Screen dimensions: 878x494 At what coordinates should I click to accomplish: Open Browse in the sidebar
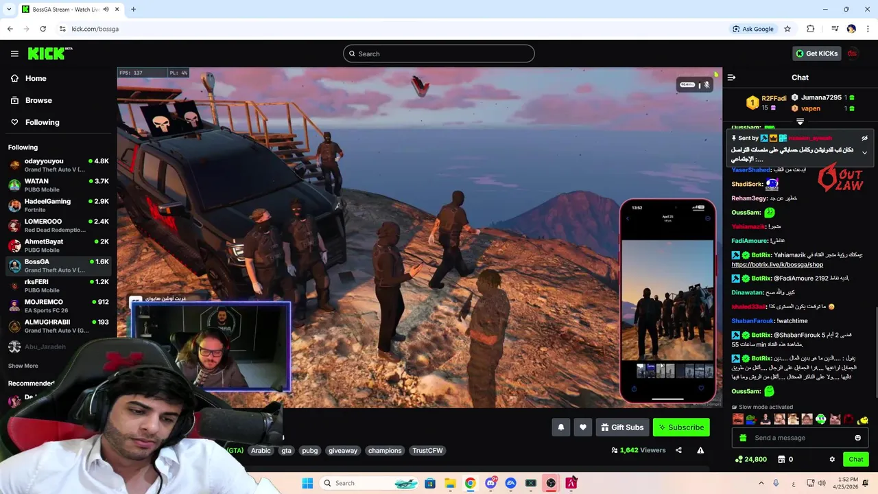point(38,100)
